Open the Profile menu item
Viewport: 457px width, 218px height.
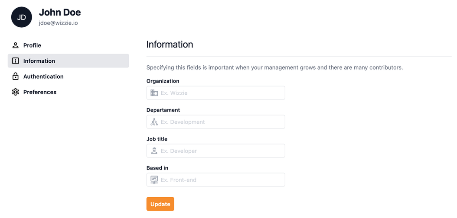tap(32, 45)
